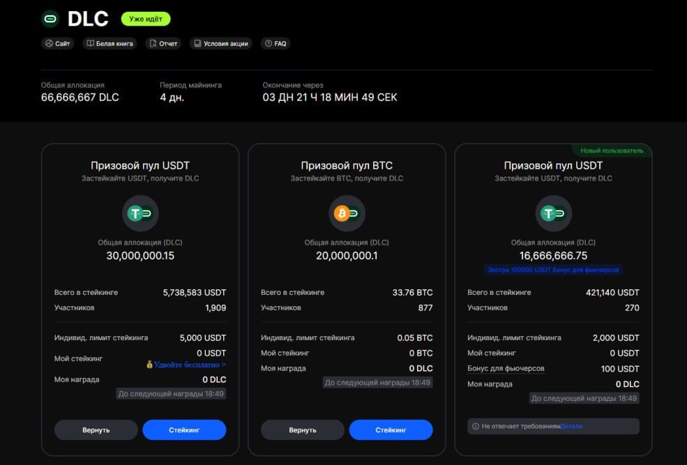Click the Уже идёт status badge
Screen dimensions: 687x465
146,19
